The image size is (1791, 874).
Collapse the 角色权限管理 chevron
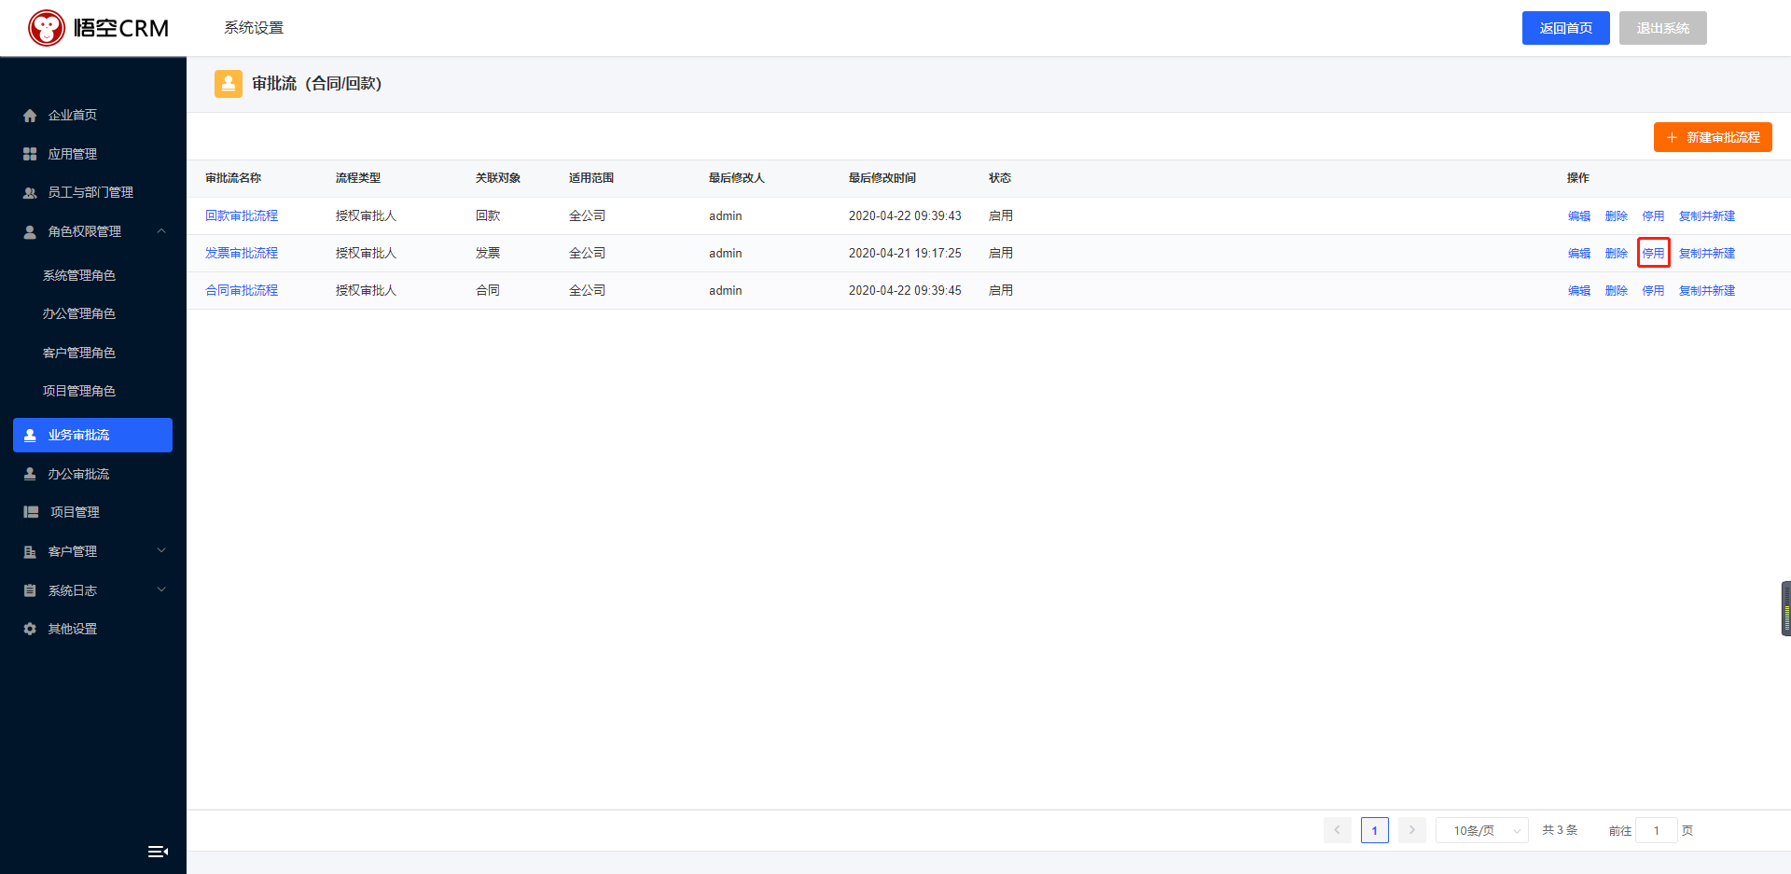[161, 231]
